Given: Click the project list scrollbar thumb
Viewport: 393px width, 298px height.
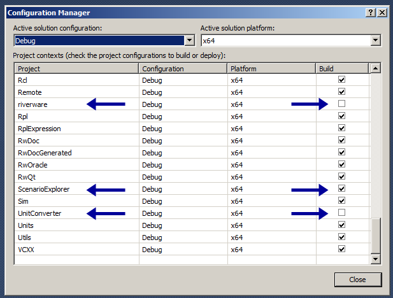Looking at the screenshot, I should click(x=375, y=236).
